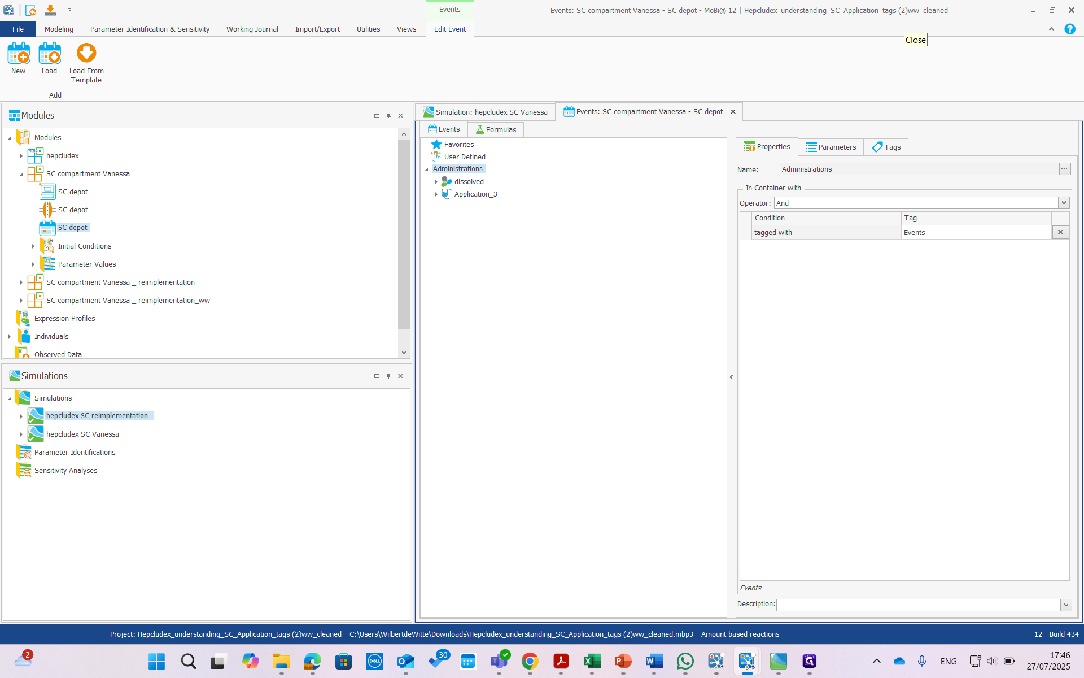Open the Operator dropdown
This screenshot has width=1084, height=678.
[x=1064, y=203]
